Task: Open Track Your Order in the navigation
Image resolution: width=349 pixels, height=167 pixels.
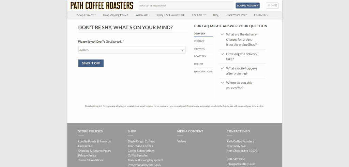Action: click(236, 15)
